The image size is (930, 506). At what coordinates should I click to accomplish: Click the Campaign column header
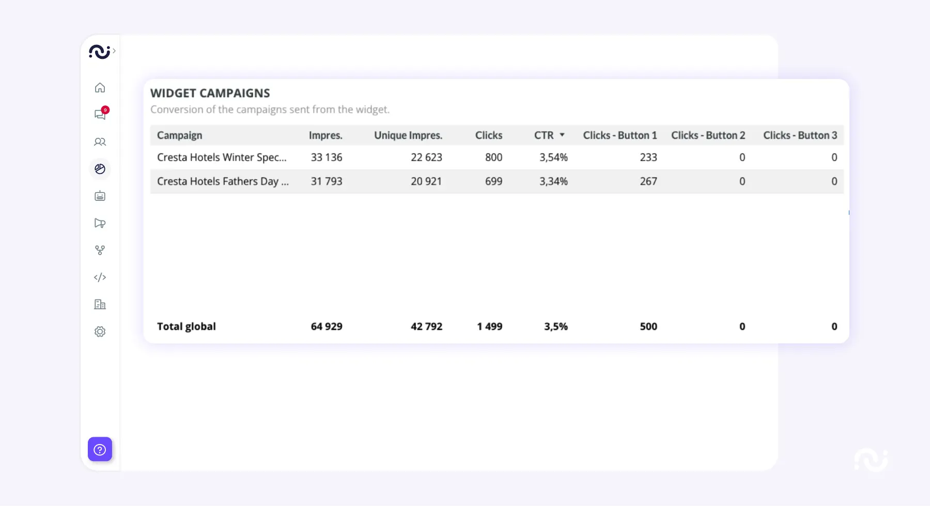tap(179, 135)
